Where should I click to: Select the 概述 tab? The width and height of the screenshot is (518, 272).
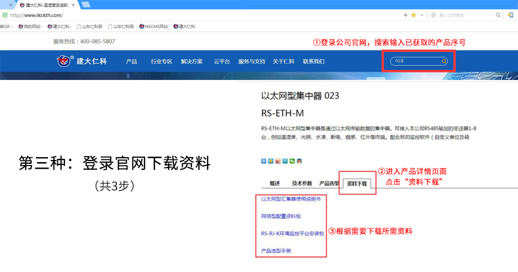[x=275, y=183]
